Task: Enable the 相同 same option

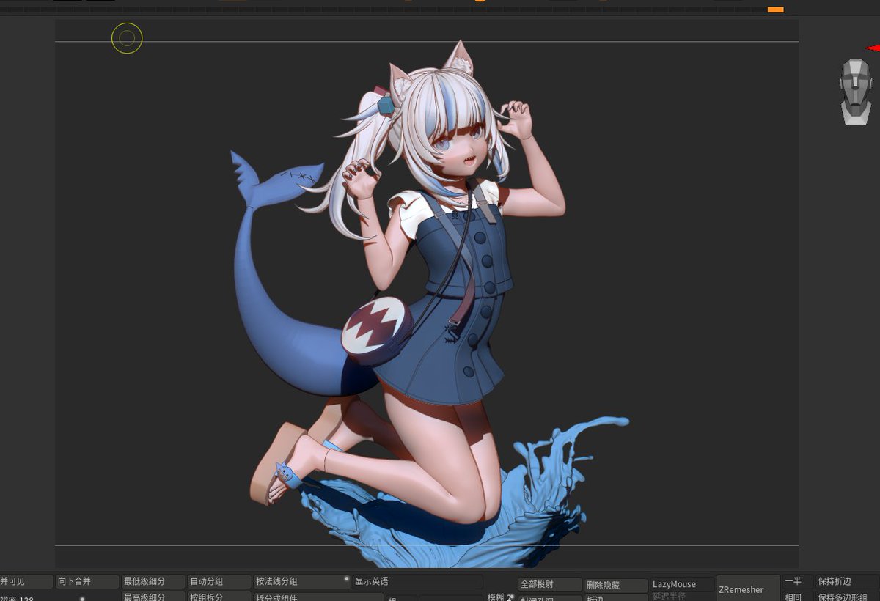Action: tap(797, 597)
